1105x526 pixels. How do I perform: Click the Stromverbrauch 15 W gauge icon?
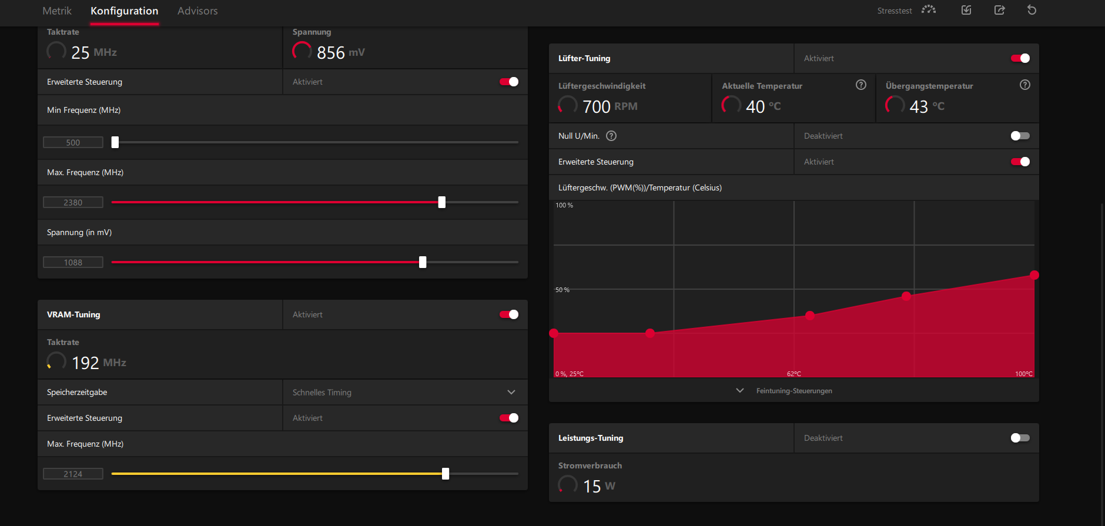(x=568, y=485)
